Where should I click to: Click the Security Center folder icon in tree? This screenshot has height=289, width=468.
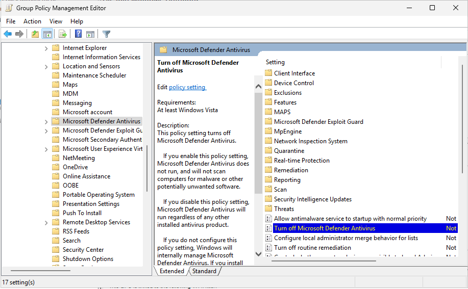pyautogui.click(x=56, y=249)
